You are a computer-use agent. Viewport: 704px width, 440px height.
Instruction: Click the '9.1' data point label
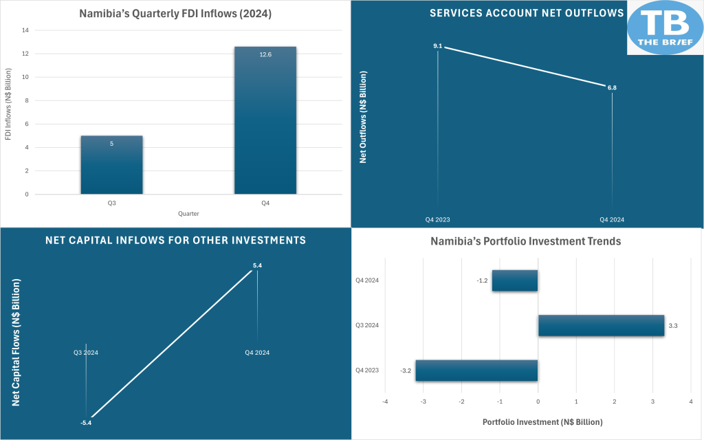tap(438, 46)
